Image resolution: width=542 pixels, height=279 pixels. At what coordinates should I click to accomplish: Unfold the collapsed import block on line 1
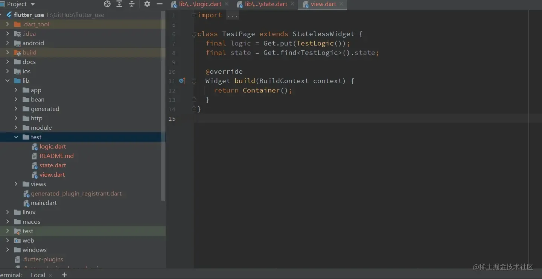coord(194,15)
